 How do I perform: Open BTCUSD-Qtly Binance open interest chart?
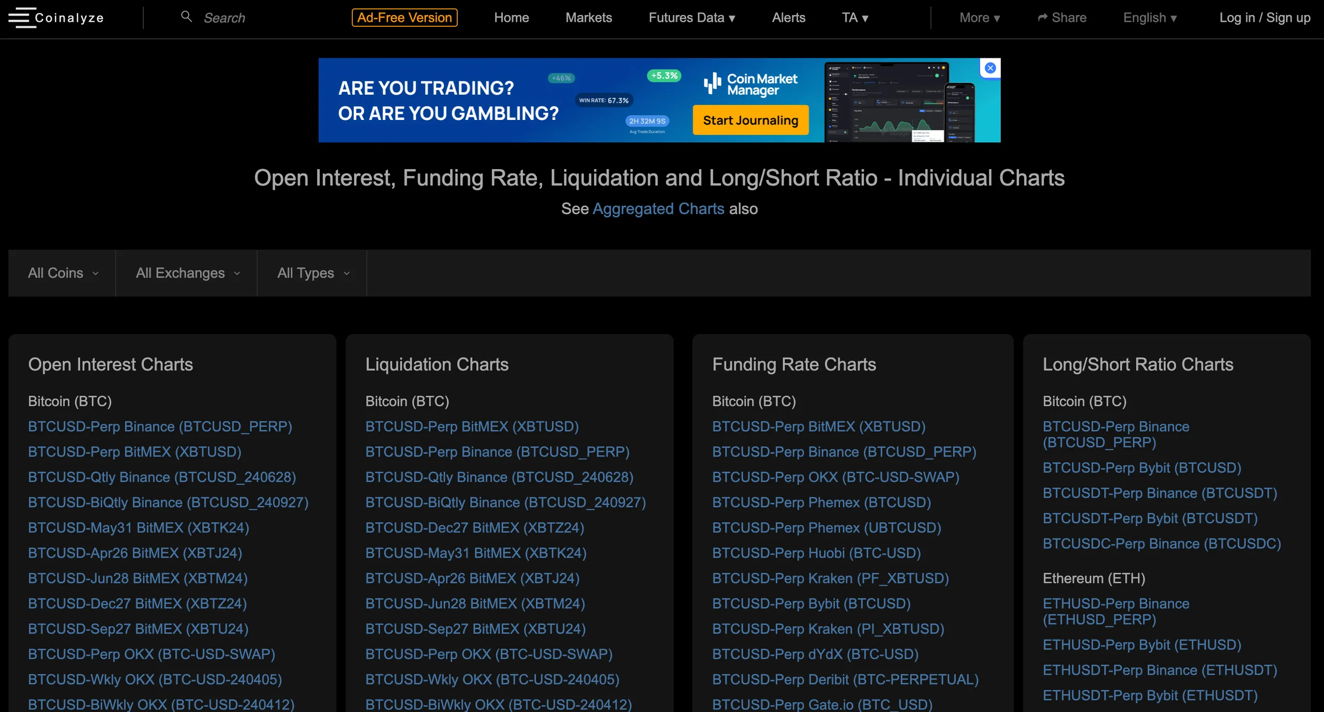point(162,477)
